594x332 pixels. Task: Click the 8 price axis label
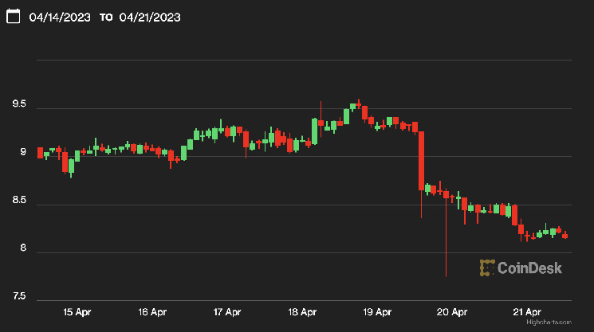(23, 250)
